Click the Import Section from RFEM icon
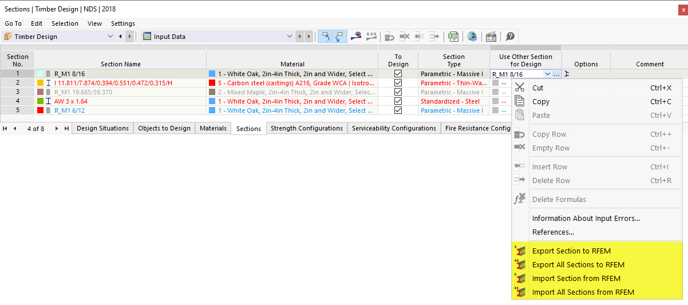The height and width of the screenshot is (305, 688). click(520, 278)
